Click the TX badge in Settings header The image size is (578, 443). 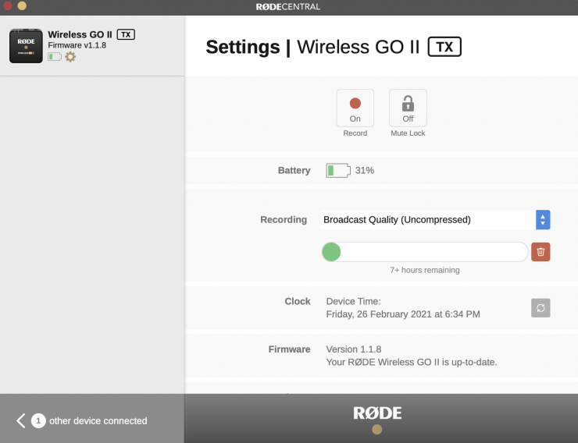(x=444, y=47)
